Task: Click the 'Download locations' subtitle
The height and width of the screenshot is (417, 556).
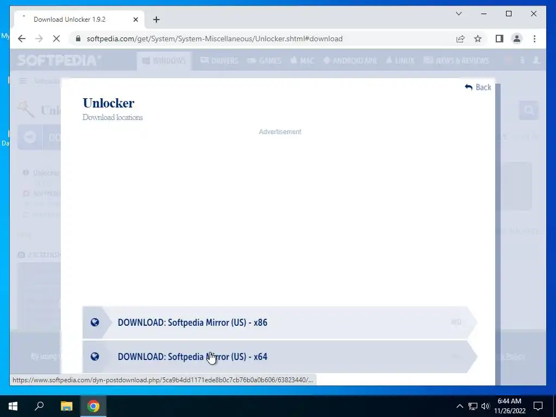Action: click(x=112, y=117)
